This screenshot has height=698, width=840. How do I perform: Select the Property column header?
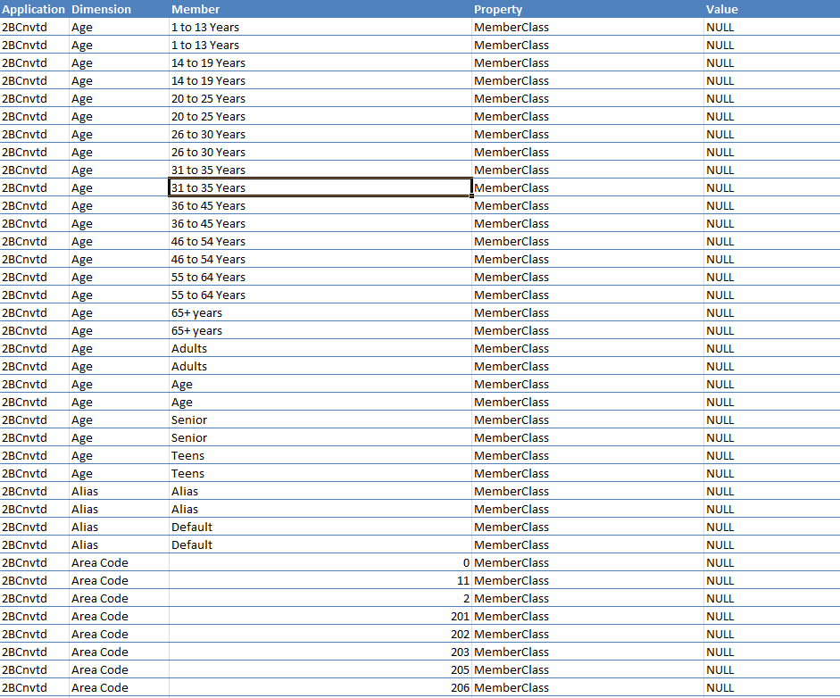[587, 9]
